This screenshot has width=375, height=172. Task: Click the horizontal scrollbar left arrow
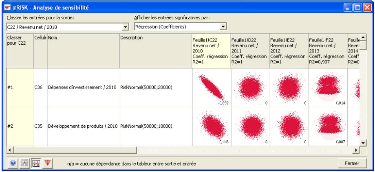click(10, 150)
